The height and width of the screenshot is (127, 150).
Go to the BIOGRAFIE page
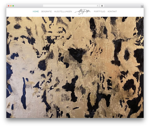46,11
